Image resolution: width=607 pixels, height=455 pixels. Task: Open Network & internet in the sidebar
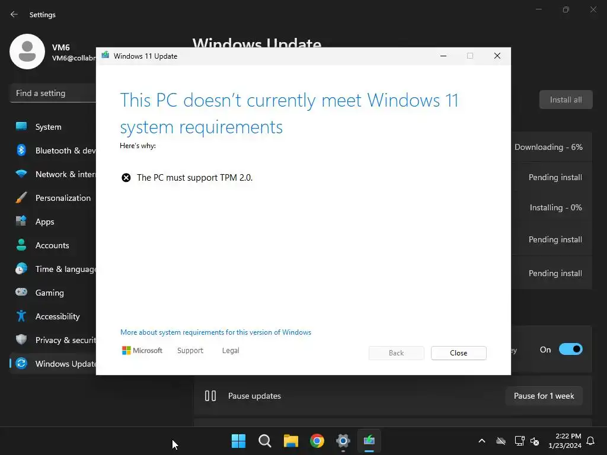pos(53,174)
